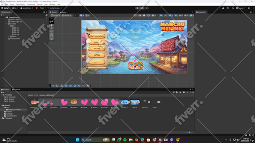Switch to the Game tab
This screenshot has width=255, height=143.
pyautogui.click(x=63, y=12)
